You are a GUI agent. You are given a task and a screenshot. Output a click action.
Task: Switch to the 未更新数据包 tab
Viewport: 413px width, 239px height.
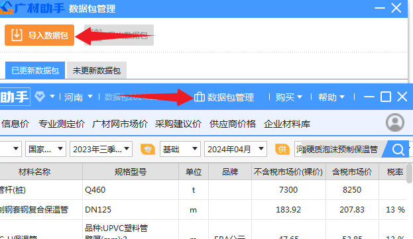point(97,70)
